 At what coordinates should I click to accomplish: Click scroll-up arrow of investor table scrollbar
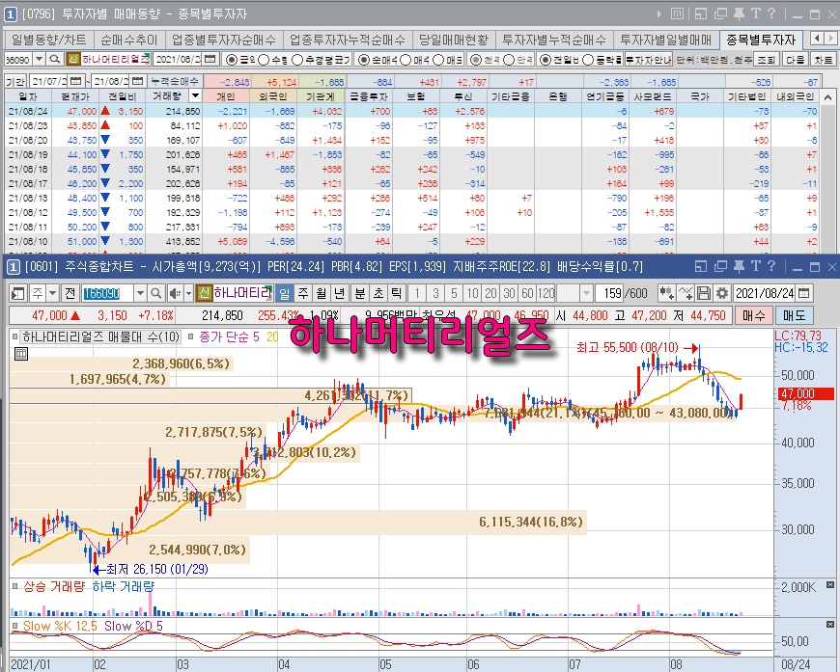tap(828, 96)
